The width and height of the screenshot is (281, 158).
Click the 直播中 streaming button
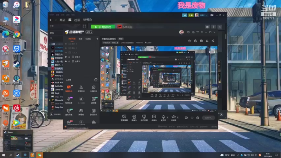click(x=209, y=118)
